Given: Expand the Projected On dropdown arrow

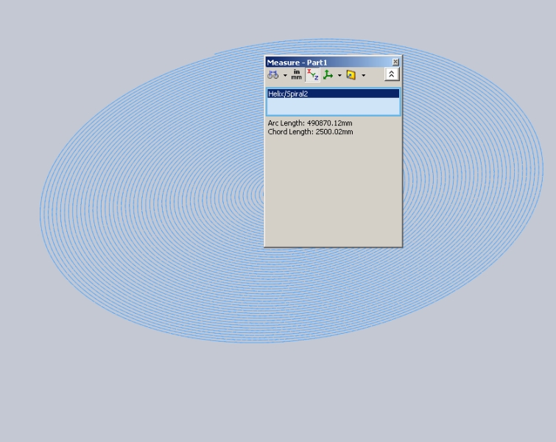Looking at the screenshot, I should 363,75.
